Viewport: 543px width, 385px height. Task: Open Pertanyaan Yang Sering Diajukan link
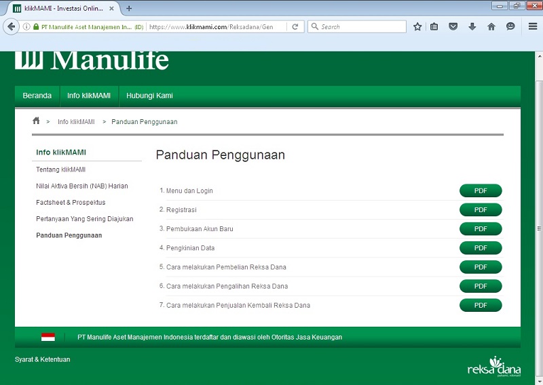click(x=84, y=219)
